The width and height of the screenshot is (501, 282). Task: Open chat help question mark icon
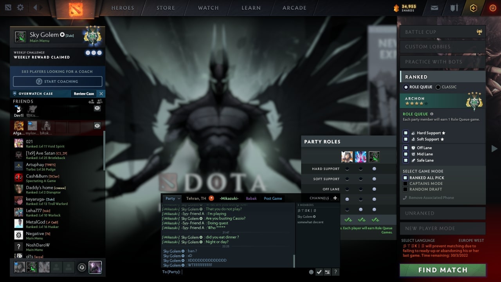click(x=335, y=272)
